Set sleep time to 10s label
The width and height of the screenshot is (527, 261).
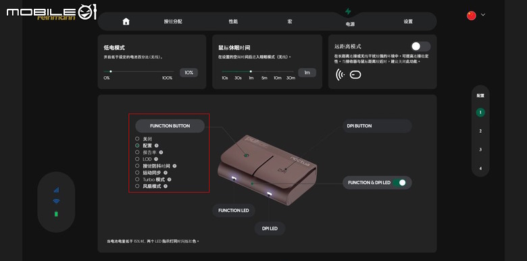pos(225,78)
